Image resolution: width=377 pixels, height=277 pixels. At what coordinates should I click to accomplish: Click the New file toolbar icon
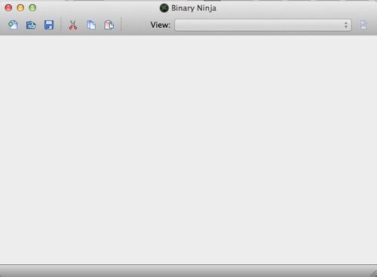(x=13, y=25)
